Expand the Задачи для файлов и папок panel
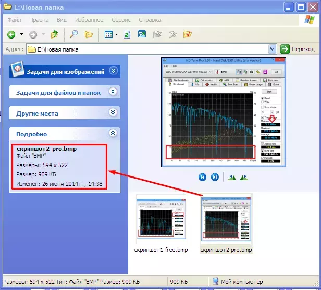Screen dimensions: 321x290 pos(113,92)
